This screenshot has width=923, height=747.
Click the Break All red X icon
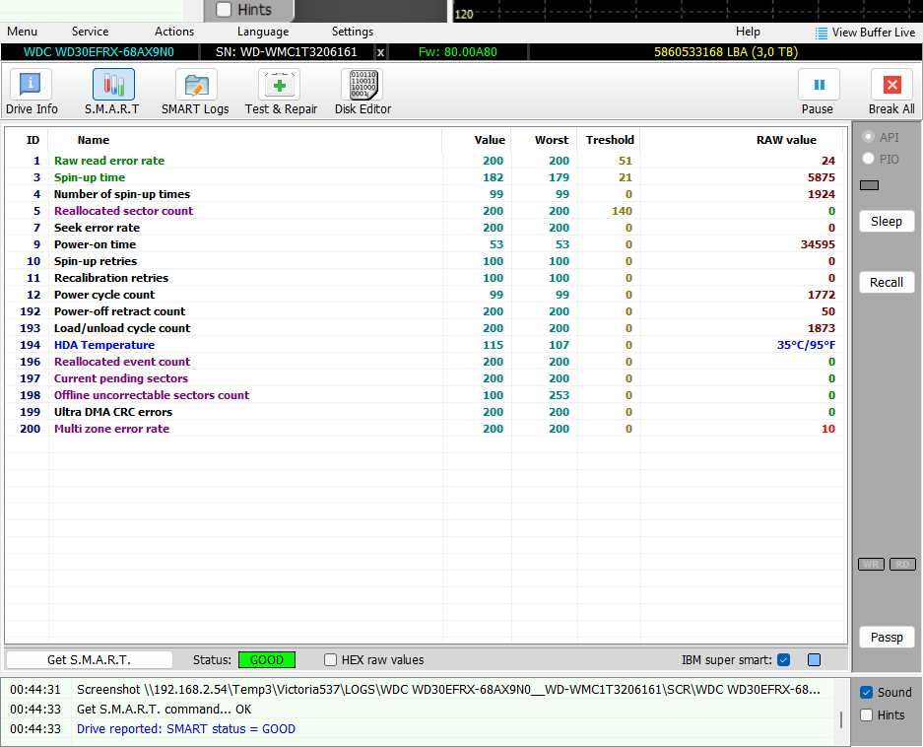[891, 85]
